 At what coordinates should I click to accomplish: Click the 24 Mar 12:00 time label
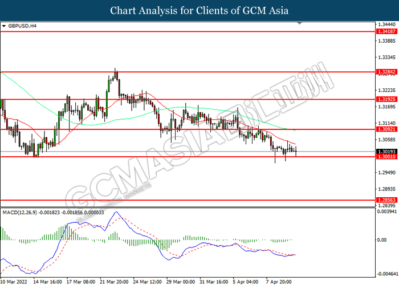[x=148, y=282]
